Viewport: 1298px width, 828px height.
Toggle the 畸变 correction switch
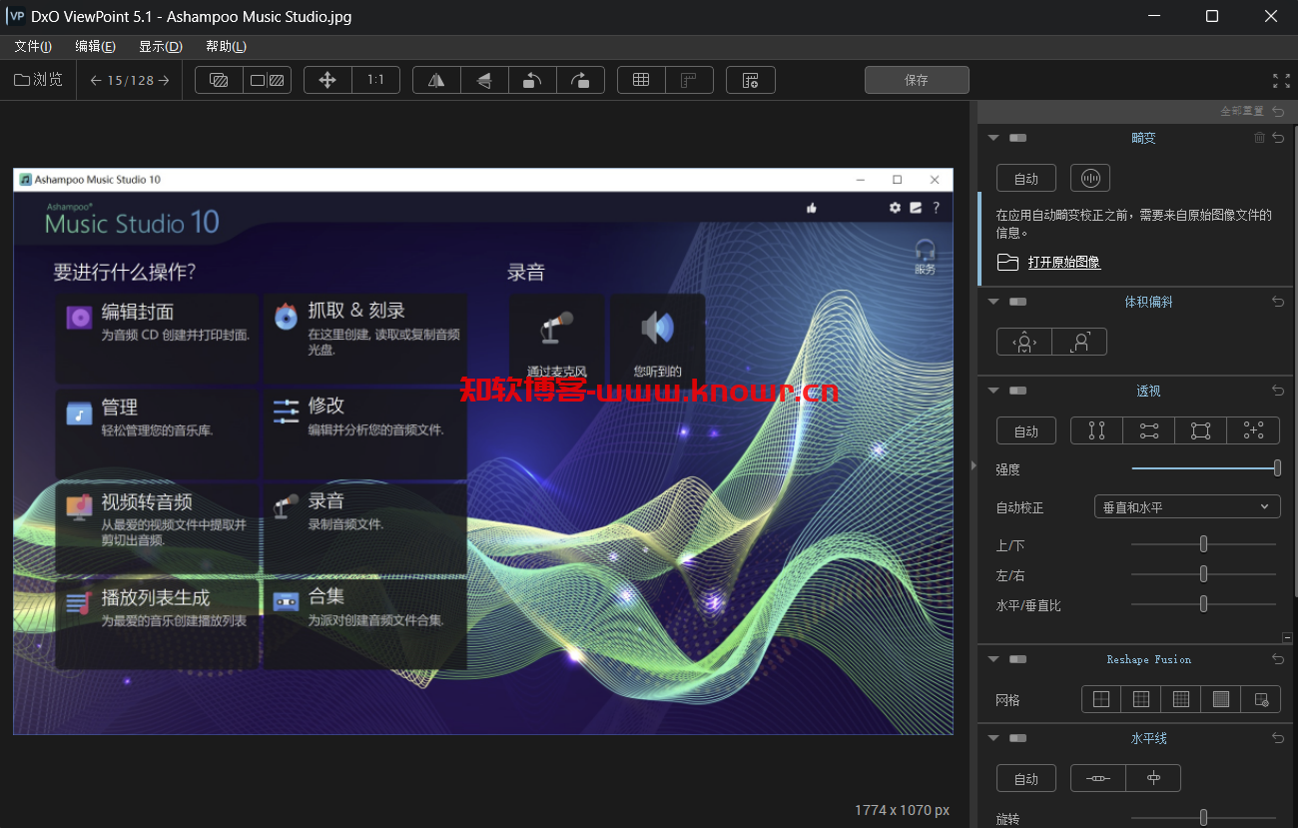[x=1017, y=138]
